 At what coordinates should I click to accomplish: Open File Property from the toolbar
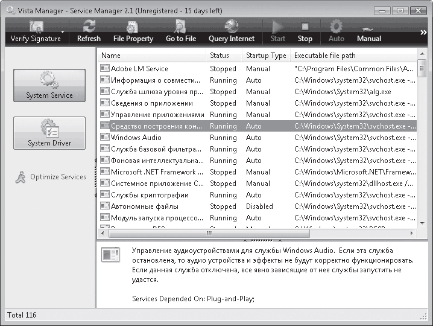click(133, 31)
